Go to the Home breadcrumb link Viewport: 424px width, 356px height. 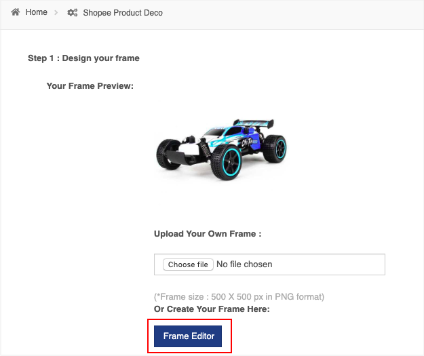point(37,12)
